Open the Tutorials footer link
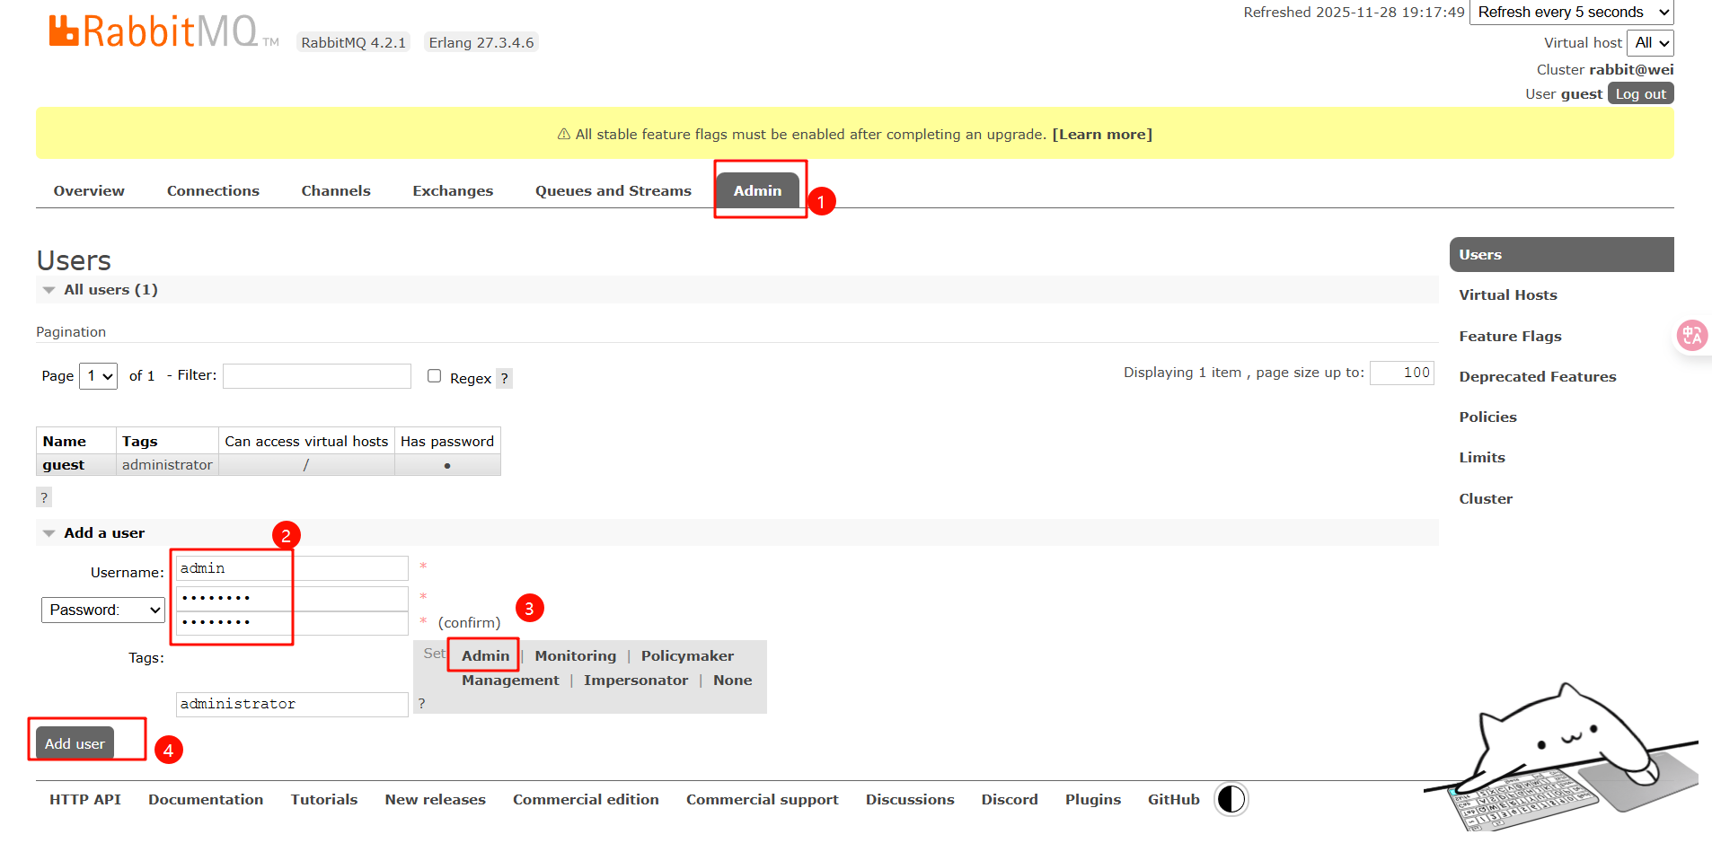Viewport: 1712px width, 852px height. [324, 800]
